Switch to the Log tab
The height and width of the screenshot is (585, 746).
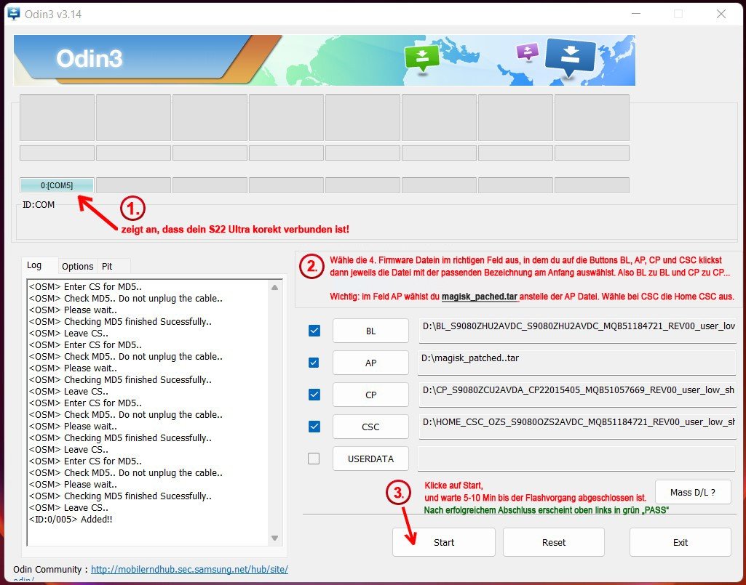coord(34,265)
